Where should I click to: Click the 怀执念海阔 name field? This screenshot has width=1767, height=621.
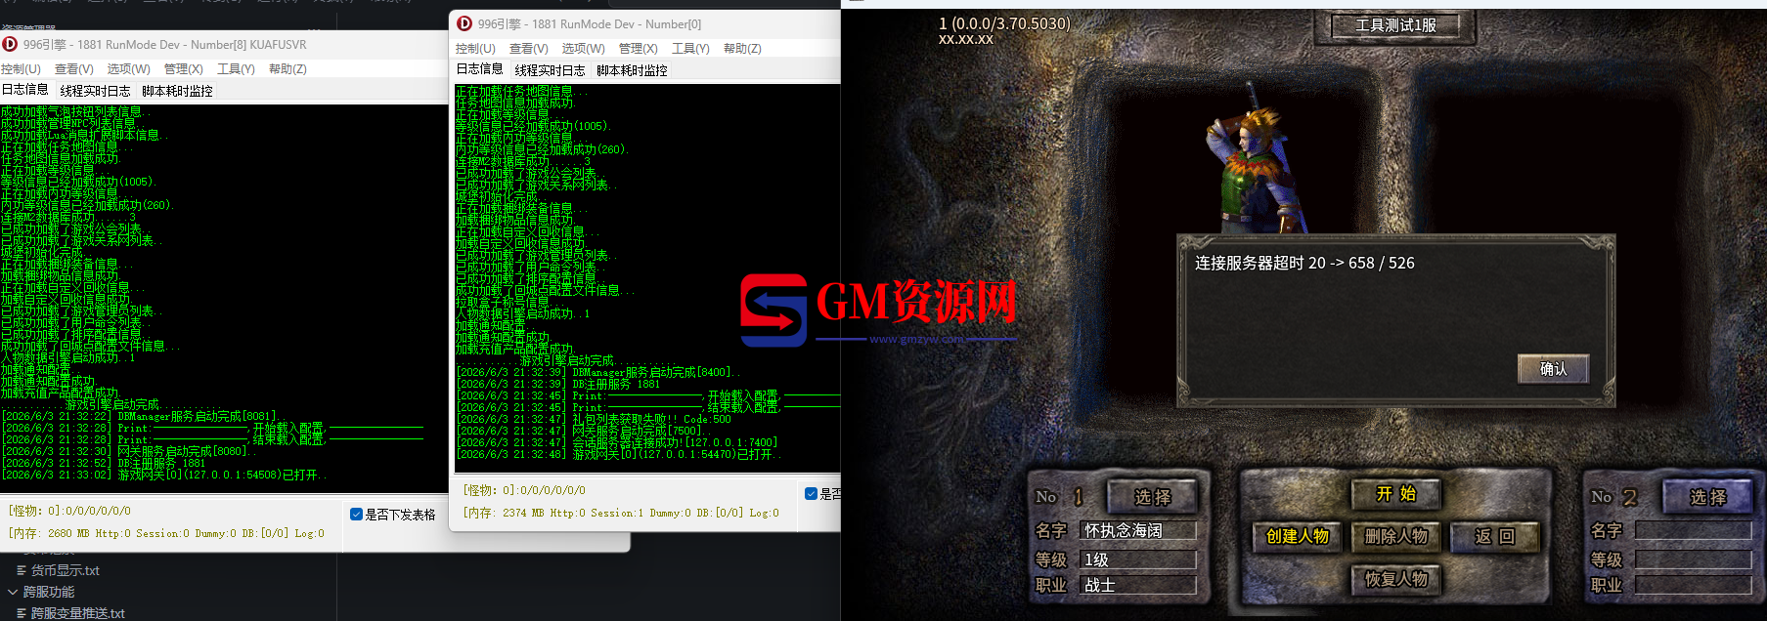point(1138,530)
